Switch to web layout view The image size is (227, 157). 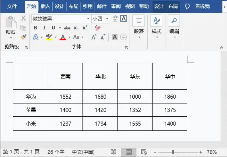(144, 152)
